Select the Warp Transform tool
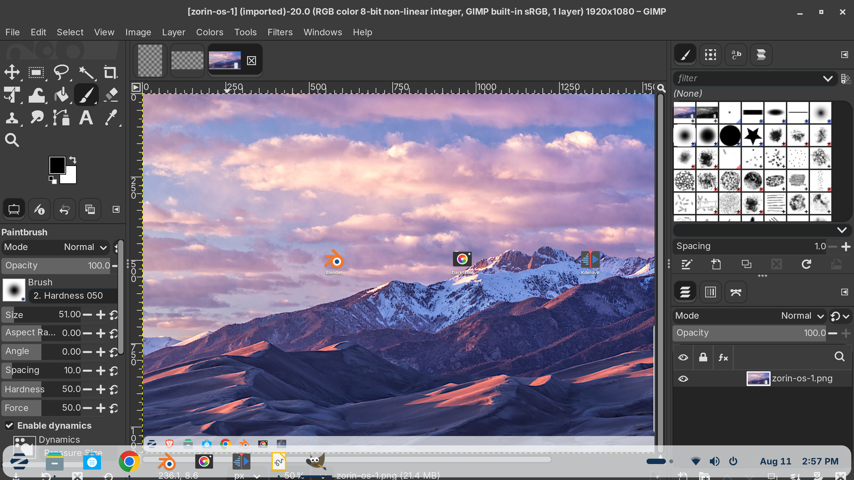The image size is (854, 480). pos(36,95)
